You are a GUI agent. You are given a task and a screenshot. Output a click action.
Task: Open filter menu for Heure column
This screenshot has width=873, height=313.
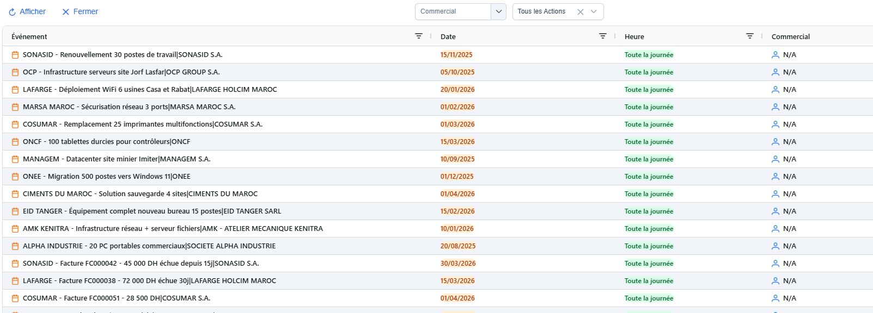750,36
